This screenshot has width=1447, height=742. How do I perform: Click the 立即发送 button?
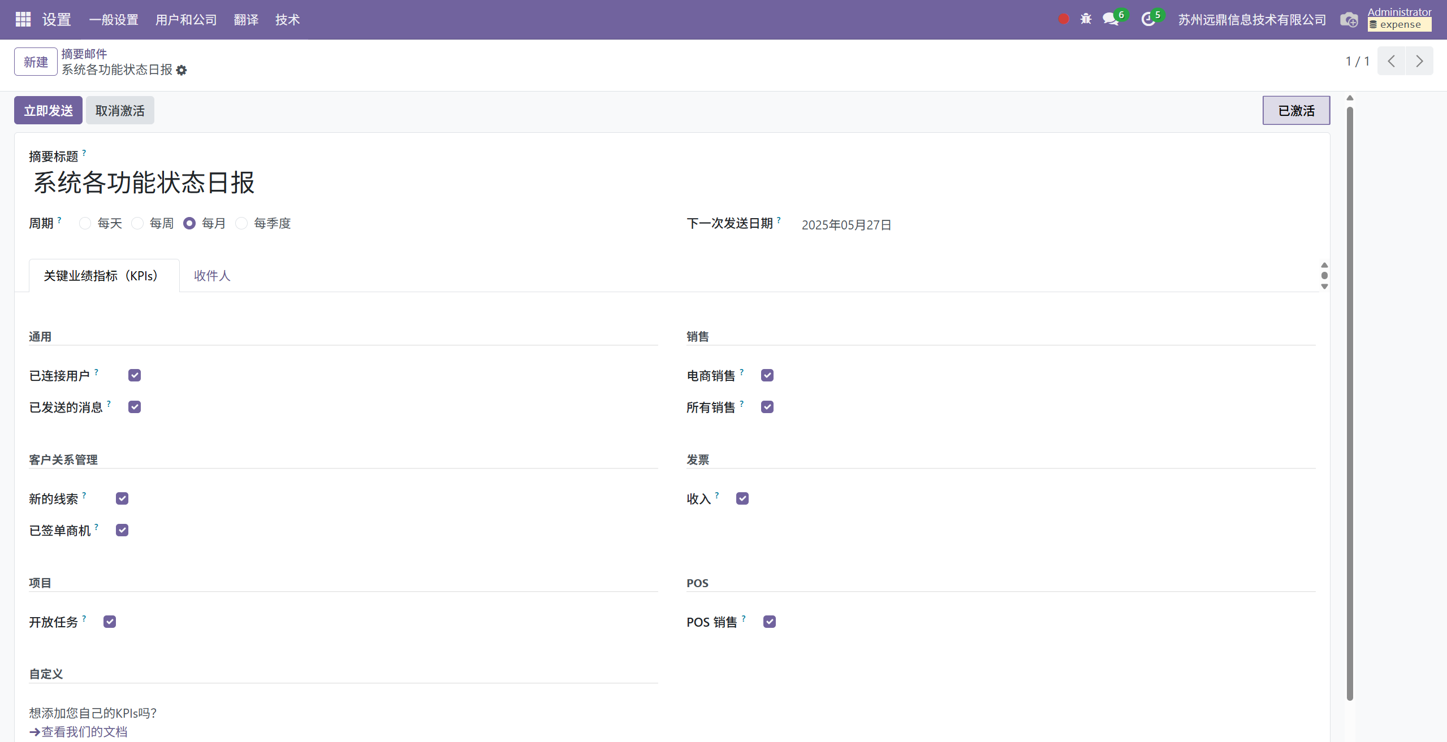pos(48,110)
